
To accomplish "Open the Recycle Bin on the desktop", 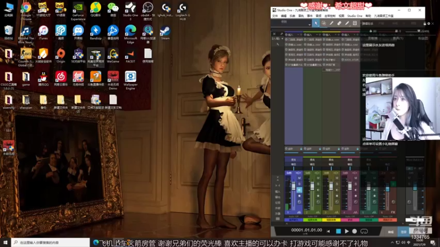I will click(x=8, y=33).
